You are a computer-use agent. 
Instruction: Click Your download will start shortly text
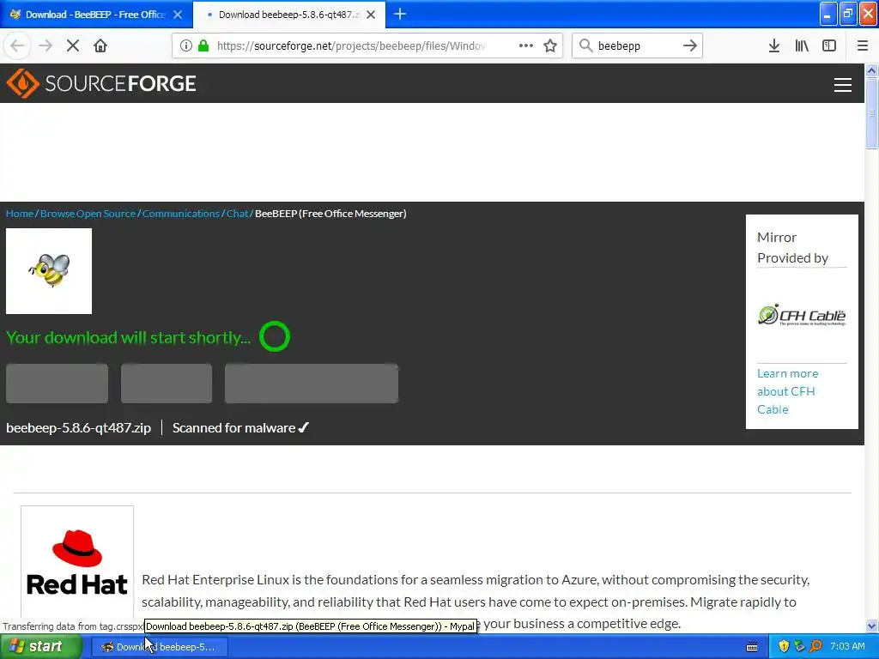[x=129, y=337]
